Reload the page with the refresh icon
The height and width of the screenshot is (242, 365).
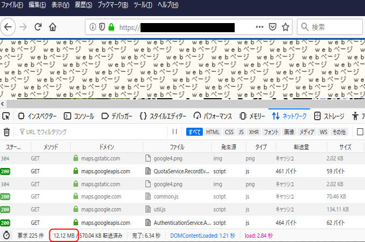pyautogui.click(x=38, y=27)
